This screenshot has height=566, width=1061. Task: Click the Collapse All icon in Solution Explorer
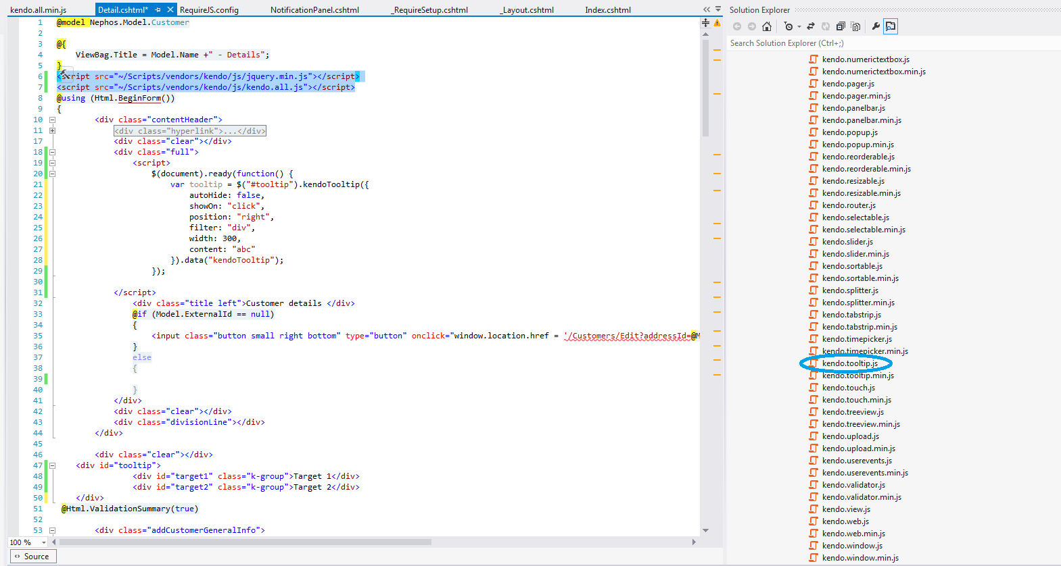(841, 26)
